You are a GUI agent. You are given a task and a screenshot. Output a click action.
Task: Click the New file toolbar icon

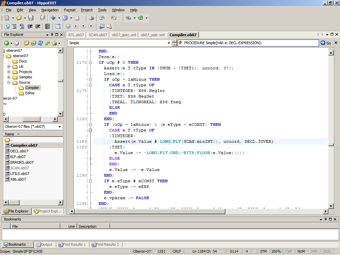click(x=7, y=18)
